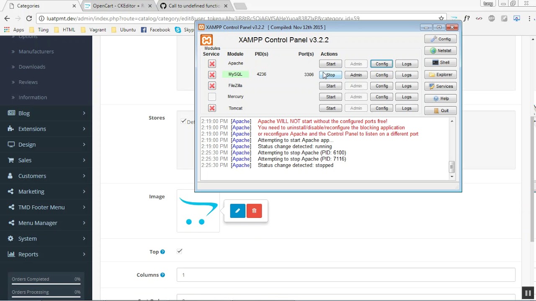This screenshot has height=301, width=536.
Task: Open Tomcat Logs menu
Action: (407, 108)
